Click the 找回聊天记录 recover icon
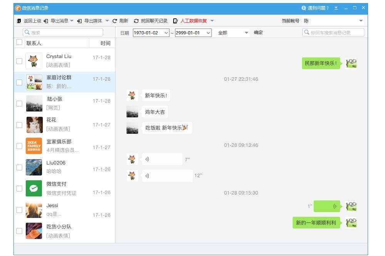 click(136, 21)
